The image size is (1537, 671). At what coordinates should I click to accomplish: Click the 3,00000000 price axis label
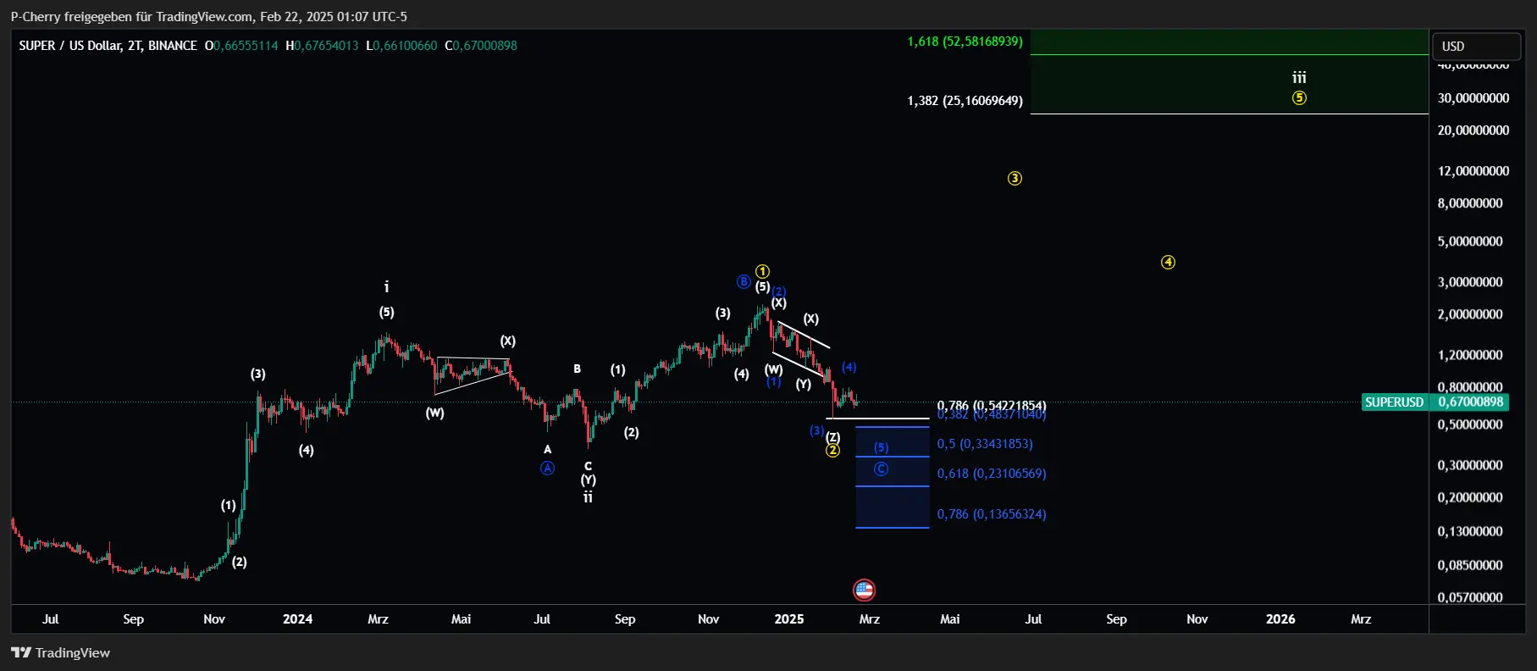[1470, 282]
